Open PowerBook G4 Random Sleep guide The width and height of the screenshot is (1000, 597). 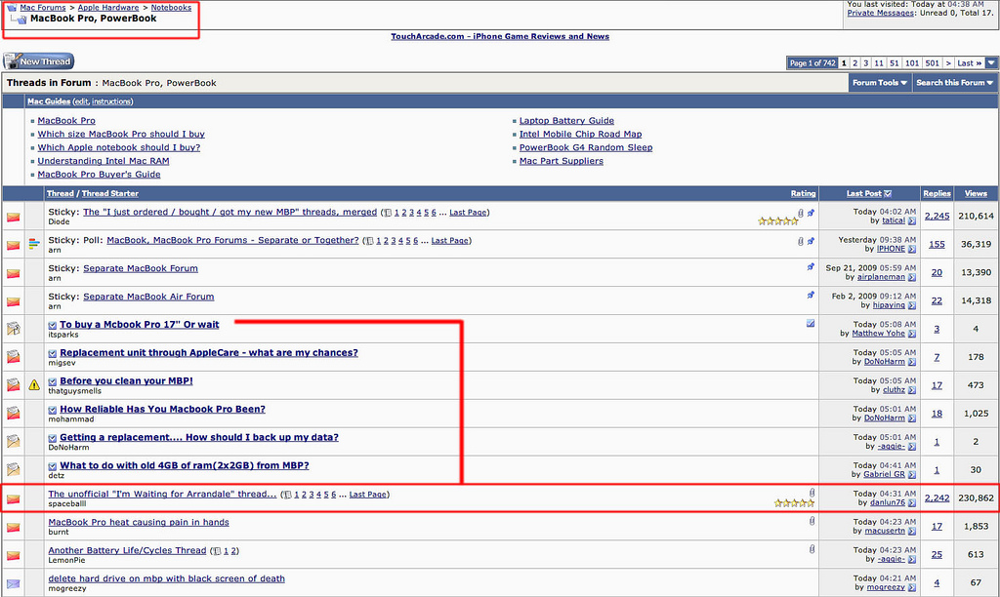[586, 147]
